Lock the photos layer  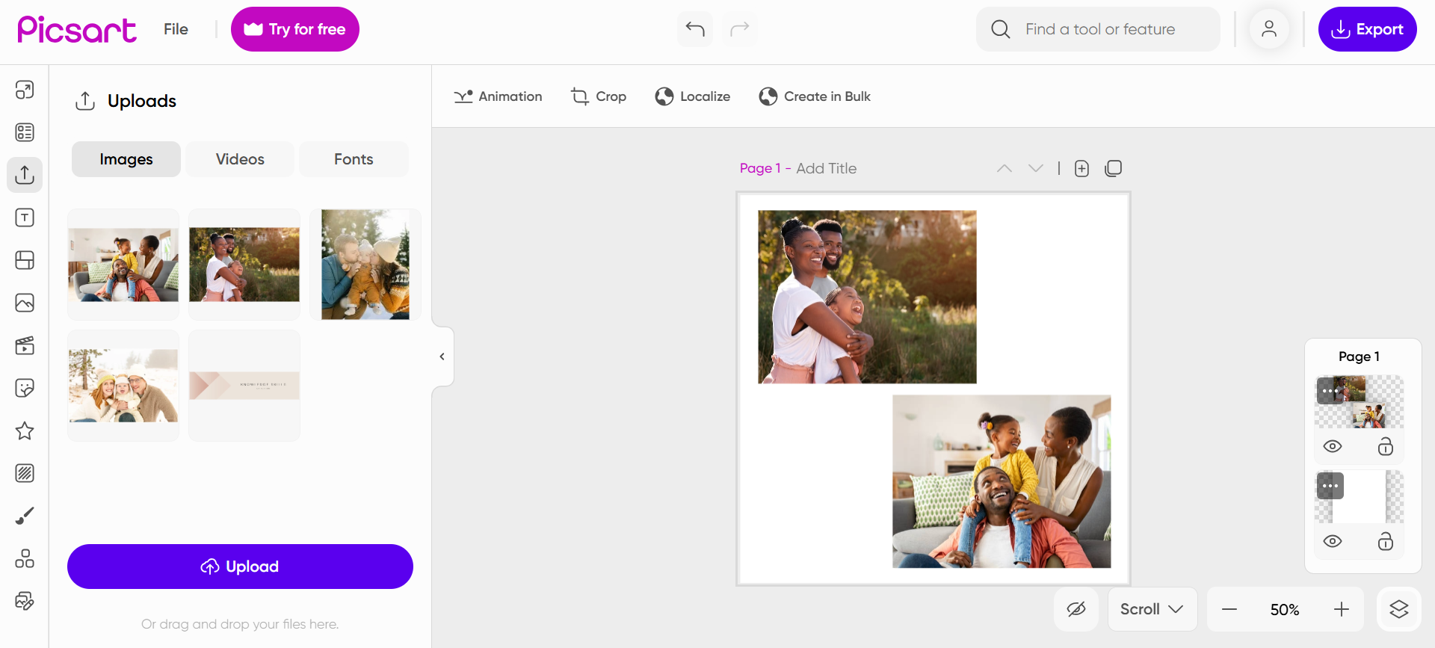pyautogui.click(x=1386, y=446)
